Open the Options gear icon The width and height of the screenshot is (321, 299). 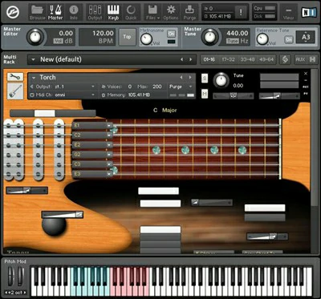171,12
